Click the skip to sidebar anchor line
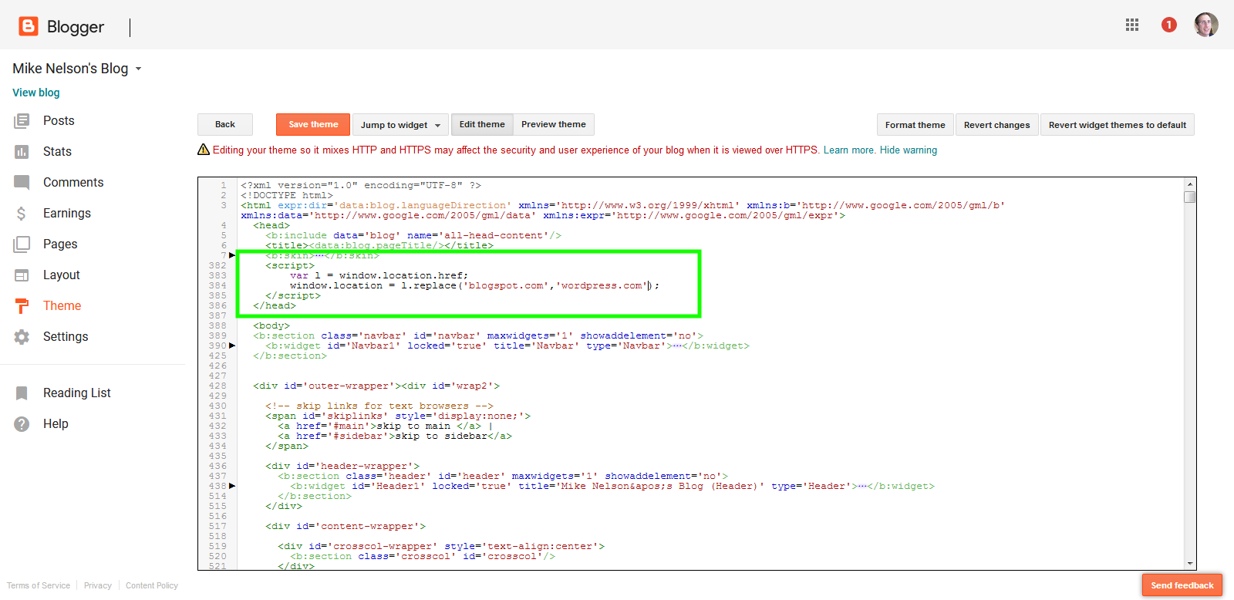The width and height of the screenshot is (1234, 600). point(395,436)
